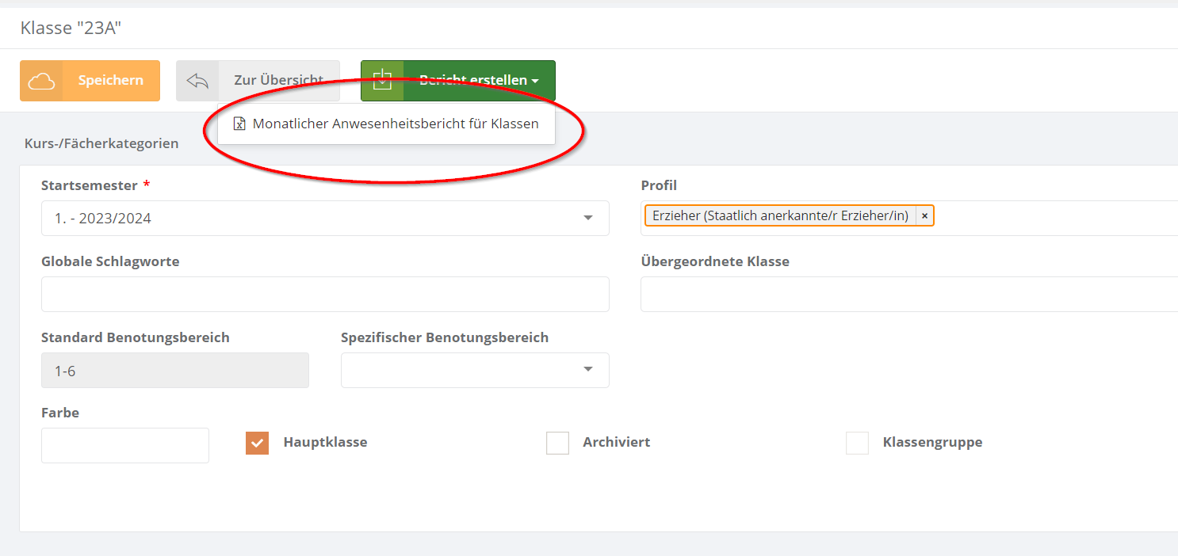Screen dimensions: 1178x556
Task: Open the Startsemester dropdown
Action: [x=325, y=218]
